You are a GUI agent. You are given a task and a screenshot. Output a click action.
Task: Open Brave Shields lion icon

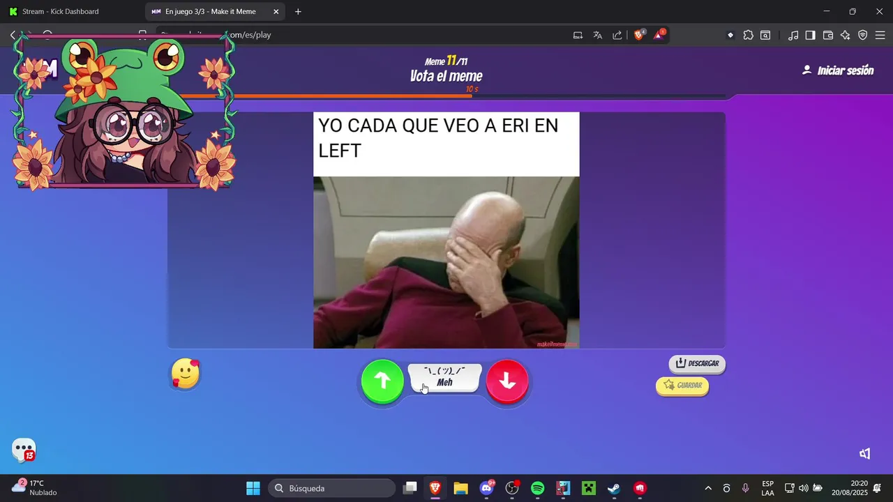point(638,35)
